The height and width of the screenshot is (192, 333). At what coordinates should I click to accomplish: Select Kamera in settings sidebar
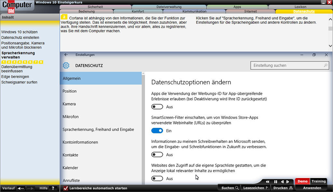point(101,104)
